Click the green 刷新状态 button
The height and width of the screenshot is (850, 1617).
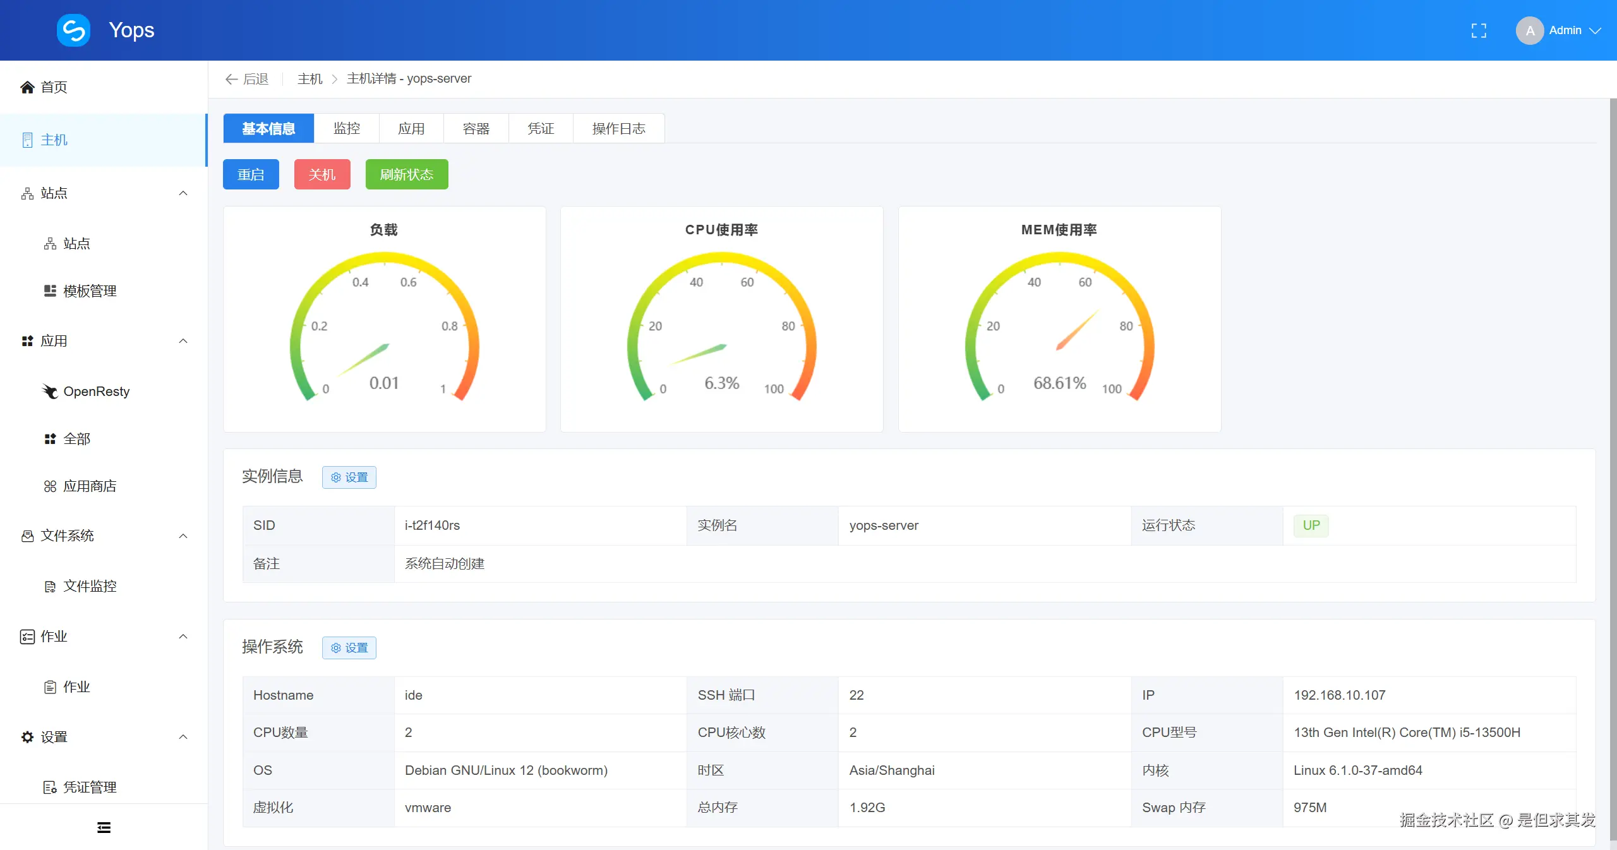(407, 174)
